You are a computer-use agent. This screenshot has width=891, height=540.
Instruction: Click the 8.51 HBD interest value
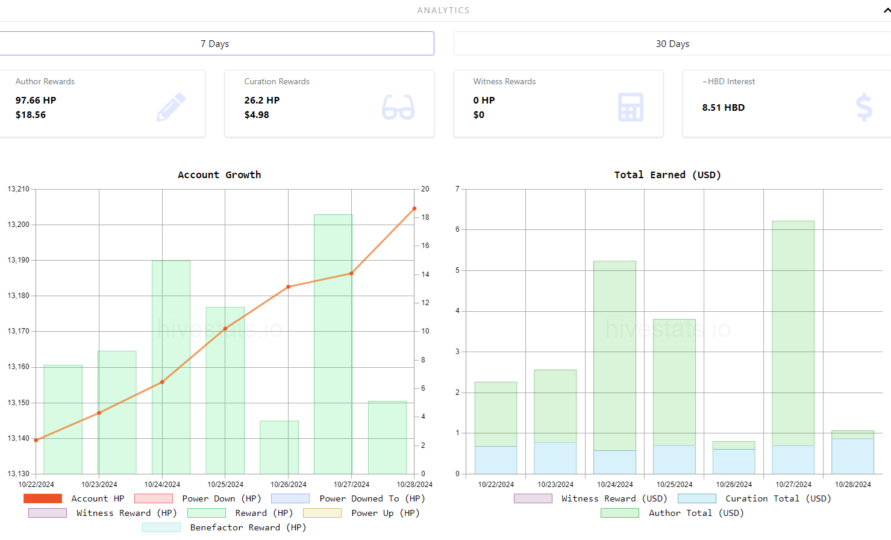tap(724, 107)
